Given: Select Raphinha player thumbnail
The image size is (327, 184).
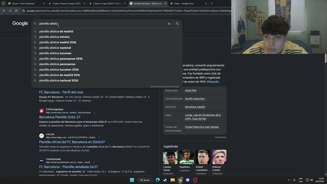Looking at the screenshot, I should (187, 157).
